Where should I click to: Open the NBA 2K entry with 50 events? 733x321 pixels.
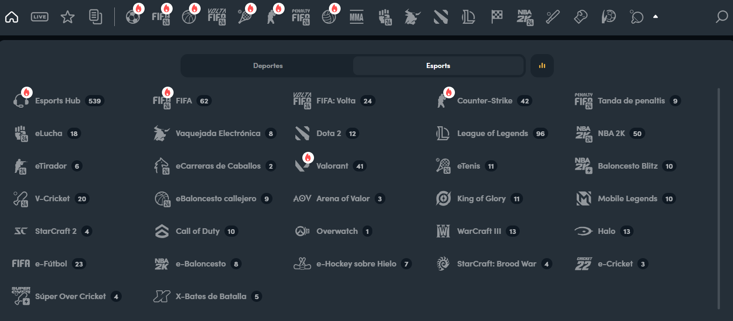(x=609, y=133)
